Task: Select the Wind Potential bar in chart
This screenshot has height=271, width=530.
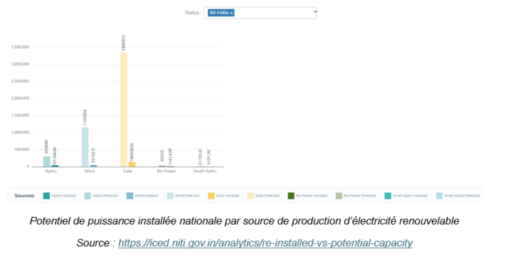Action: pyautogui.click(x=85, y=147)
